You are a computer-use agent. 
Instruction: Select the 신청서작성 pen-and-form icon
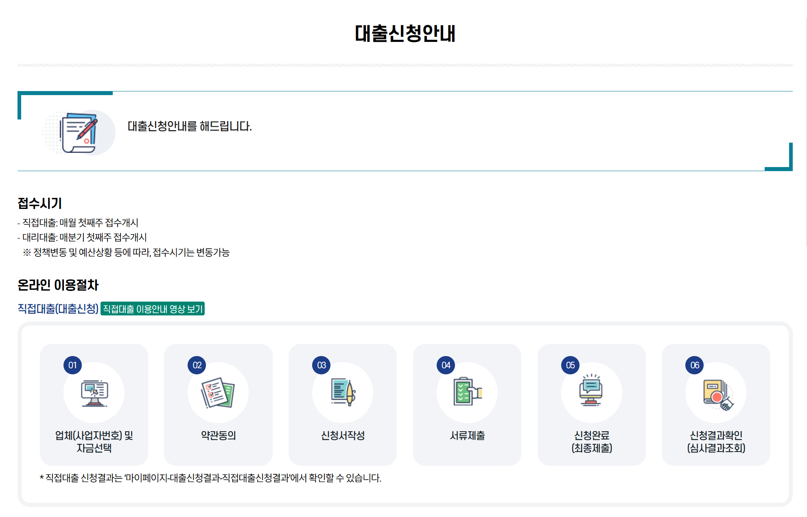point(343,392)
